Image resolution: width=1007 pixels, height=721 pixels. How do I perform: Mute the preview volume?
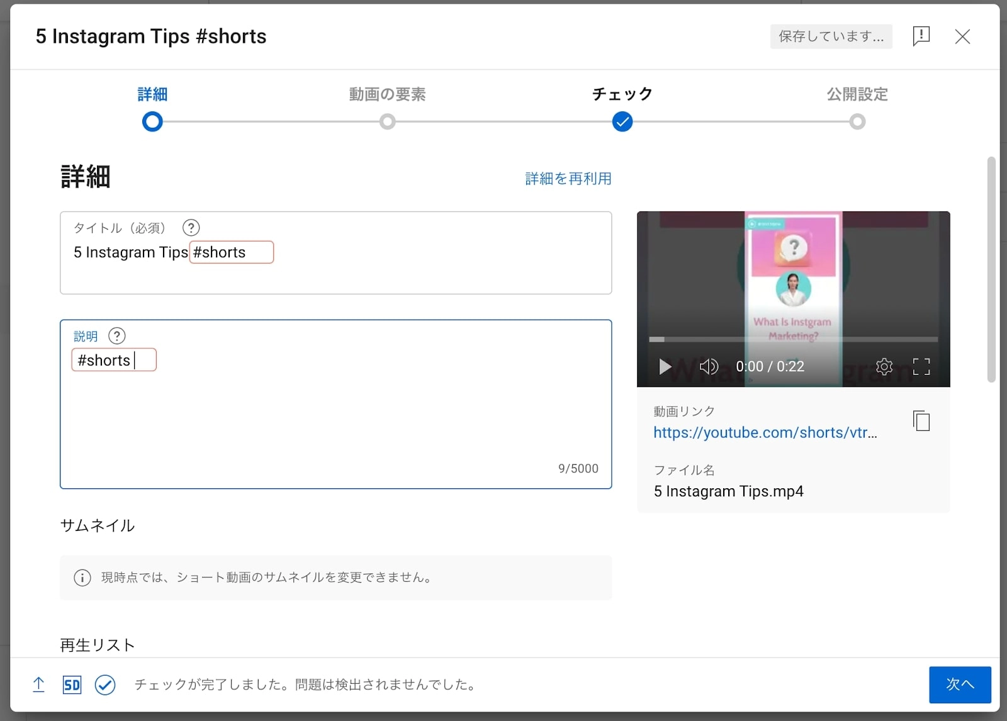click(x=709, y=366)
